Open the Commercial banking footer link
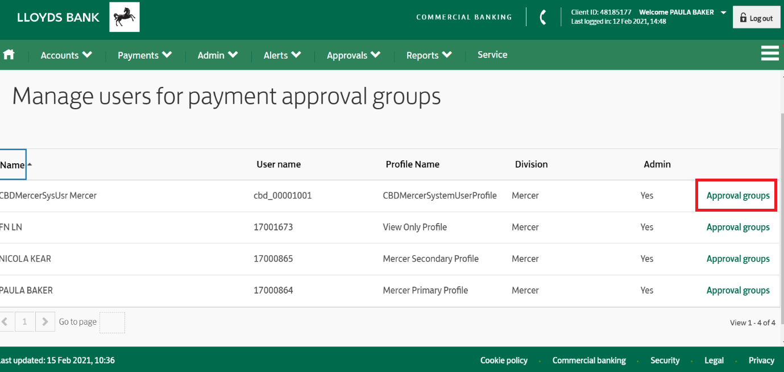 [589, 361]
